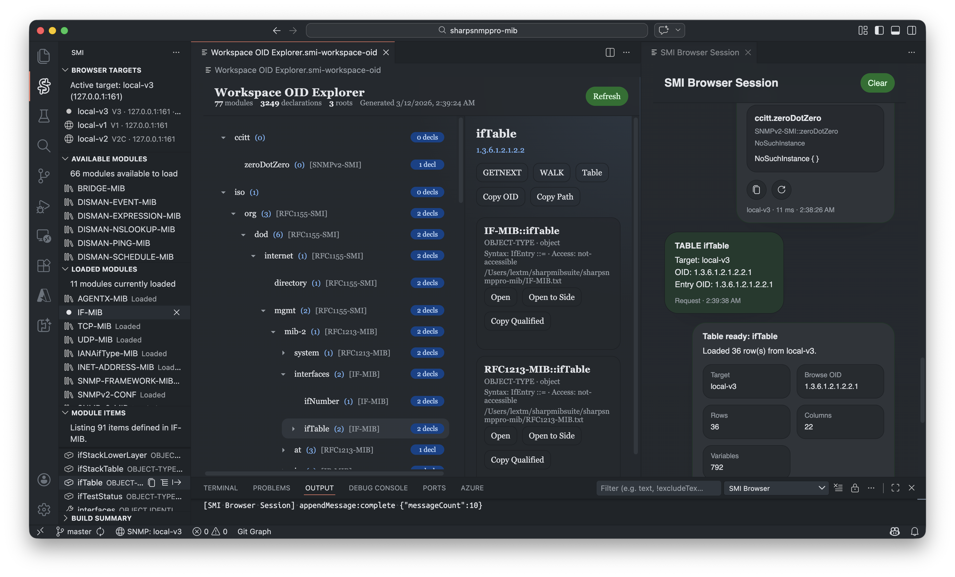955x577 pixels.
Task: Click the WALK button for ifTable
Action: (x=551, y=173)
